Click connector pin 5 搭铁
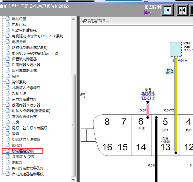 tap(165, 125)
